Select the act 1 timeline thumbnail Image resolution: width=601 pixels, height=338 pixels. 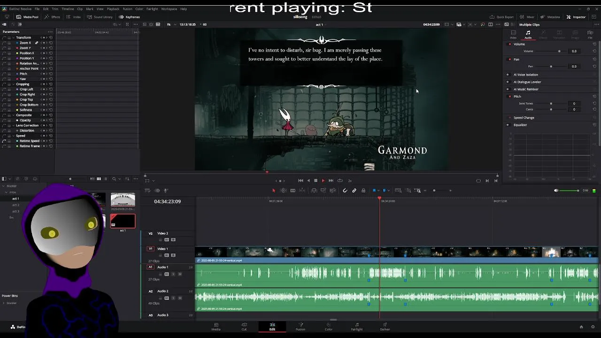coord(123,221)
